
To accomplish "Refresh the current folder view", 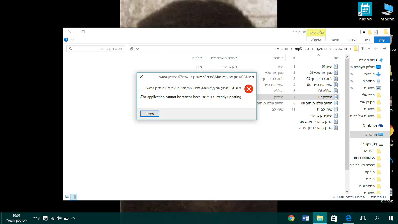I will pos(132,49).
